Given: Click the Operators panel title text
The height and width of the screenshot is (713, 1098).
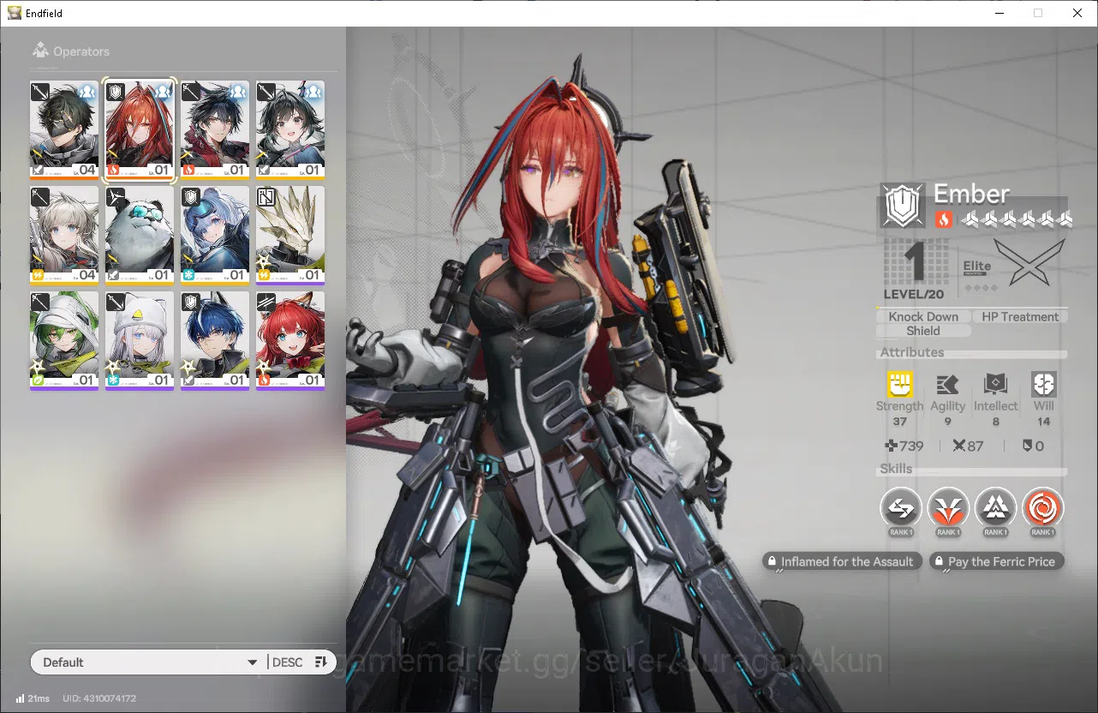Looking at the screenshot, I should 81,51.
